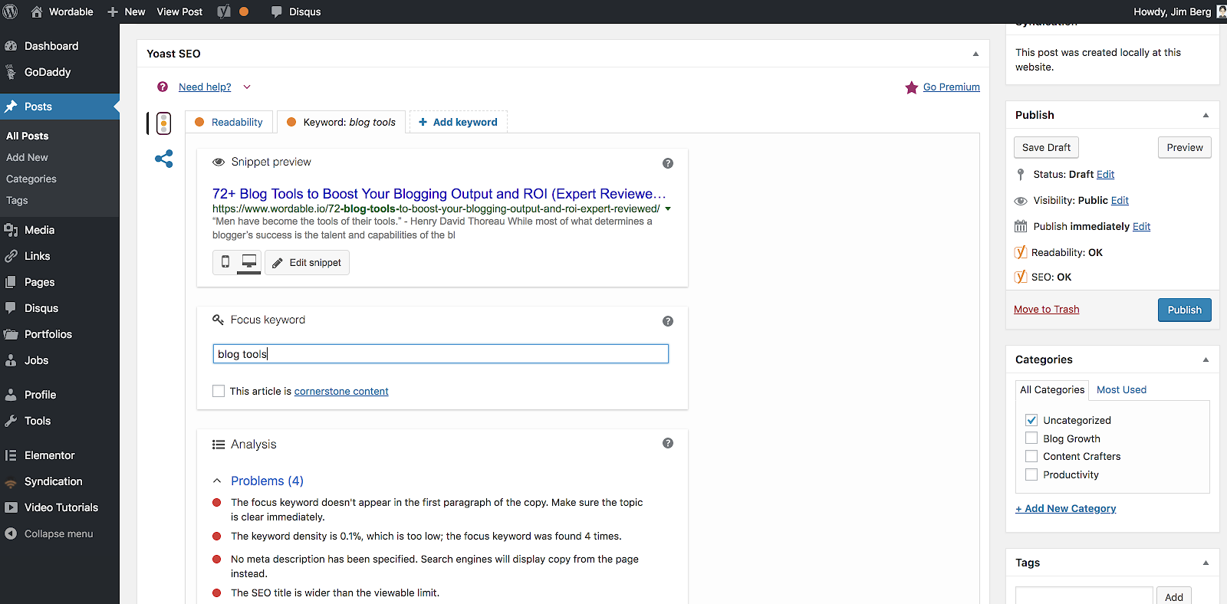Collapse the Tags panel

click(x=1206, y=563)
